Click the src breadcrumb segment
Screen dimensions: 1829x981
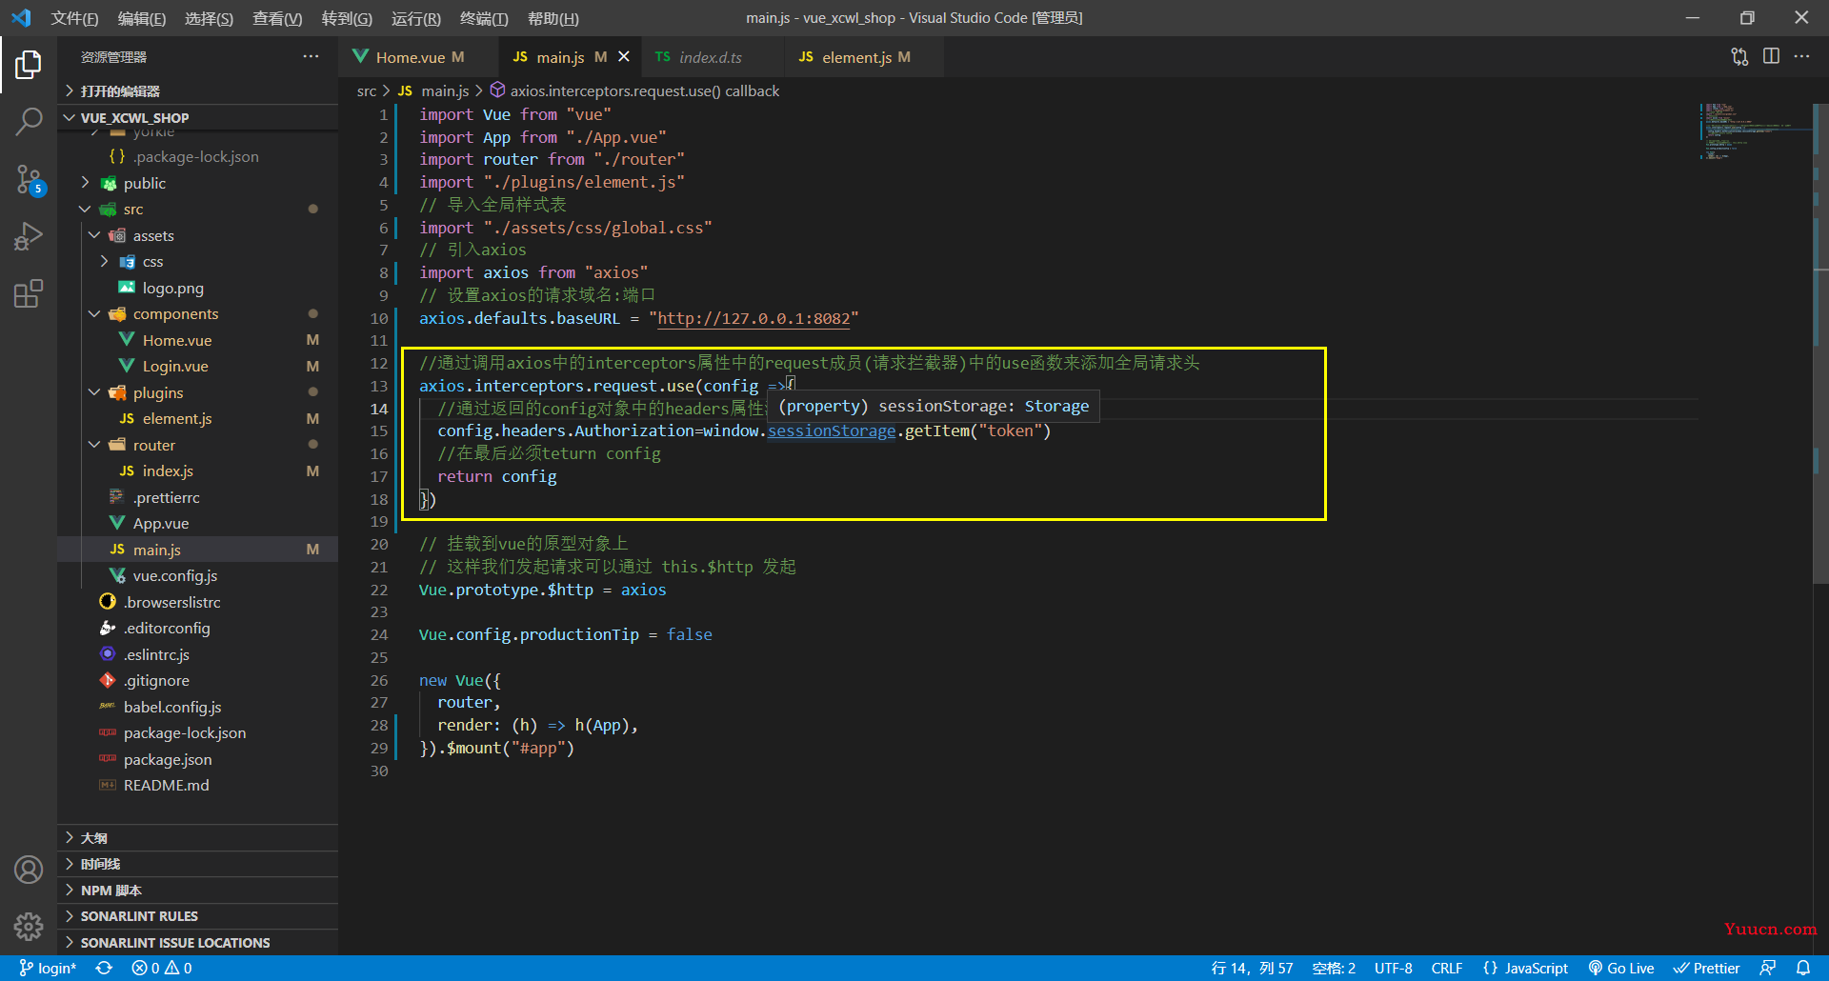coord(367,90)
